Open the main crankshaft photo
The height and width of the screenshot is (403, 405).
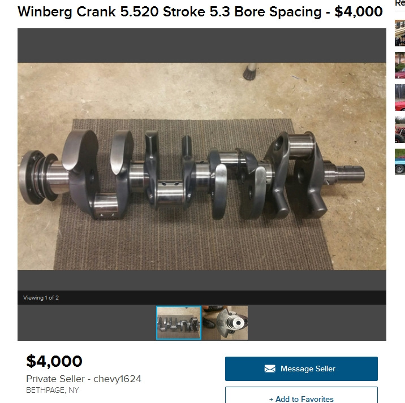pyautogui.click(x=202, y=167)
